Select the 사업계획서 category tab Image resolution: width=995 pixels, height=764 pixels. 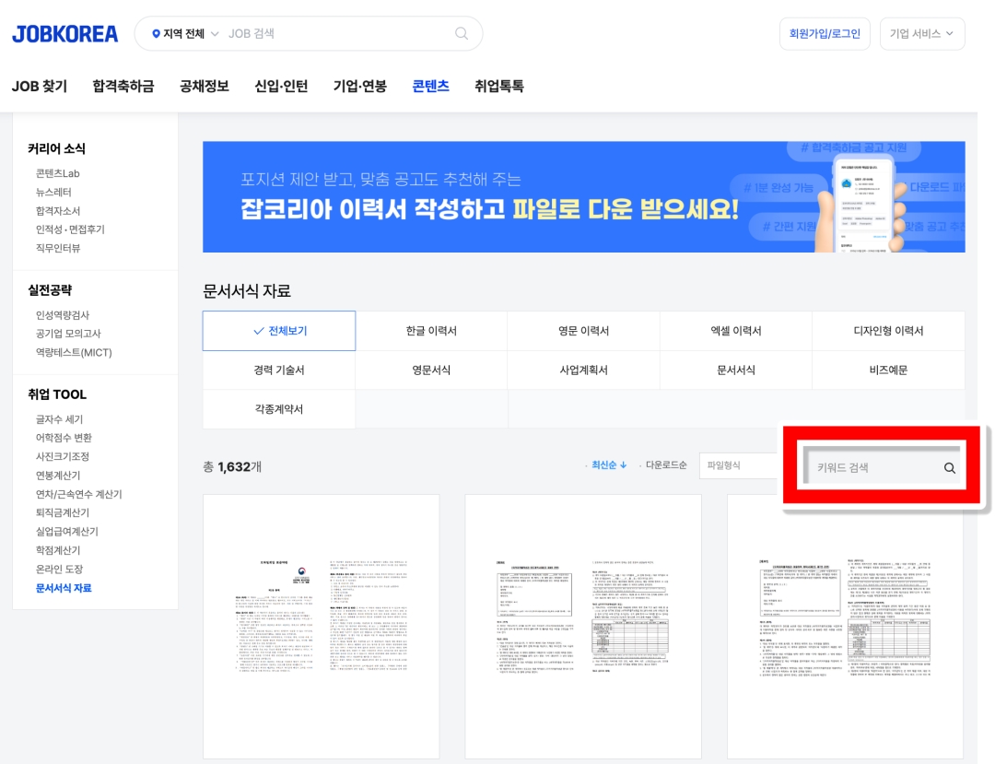584,370
